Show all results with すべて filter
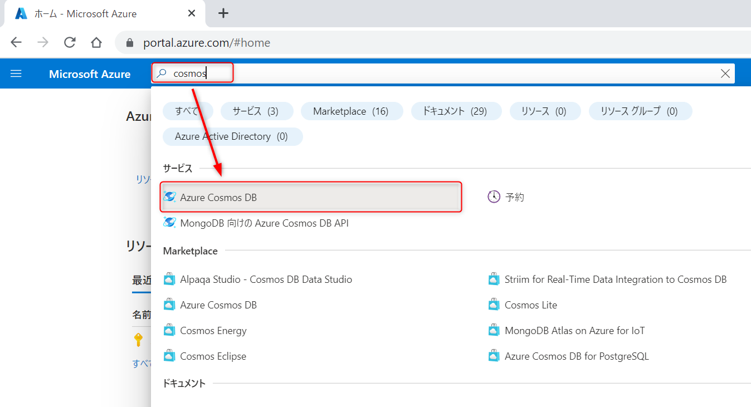 pyautogui.click(x=188, y=111)
